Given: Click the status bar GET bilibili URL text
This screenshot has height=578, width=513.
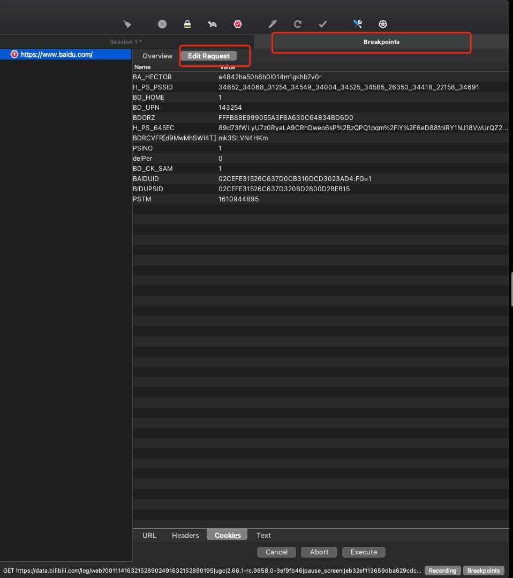Looking at the screenshot, I should click(212, 571).
